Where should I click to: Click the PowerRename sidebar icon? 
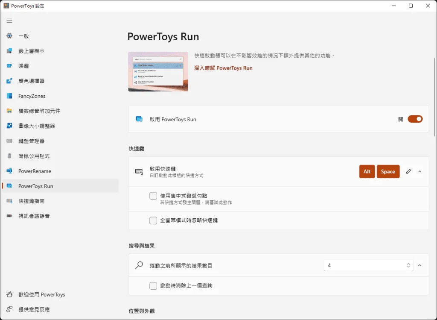coord(9,171)
